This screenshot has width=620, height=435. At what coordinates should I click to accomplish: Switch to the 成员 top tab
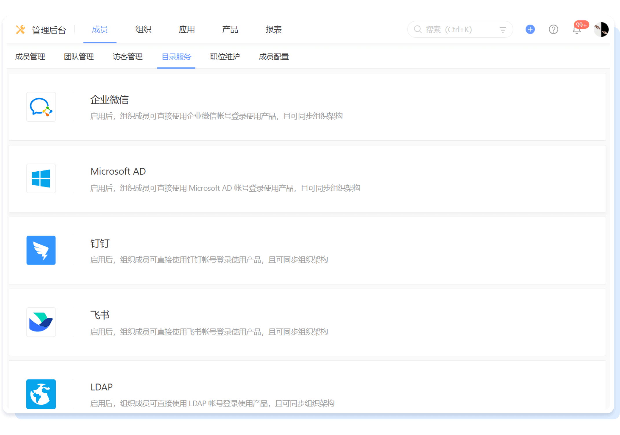pyautogui.click(x=100, y=30)
